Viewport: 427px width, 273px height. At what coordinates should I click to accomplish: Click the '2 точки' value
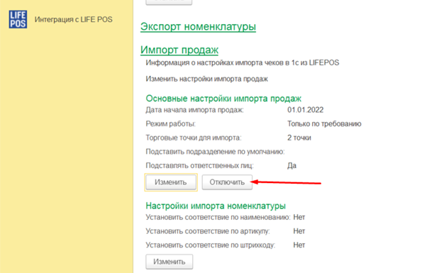pos(299,138)
